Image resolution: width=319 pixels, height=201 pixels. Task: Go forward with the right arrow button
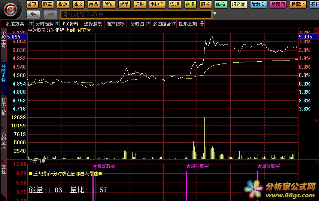[51, 14]
